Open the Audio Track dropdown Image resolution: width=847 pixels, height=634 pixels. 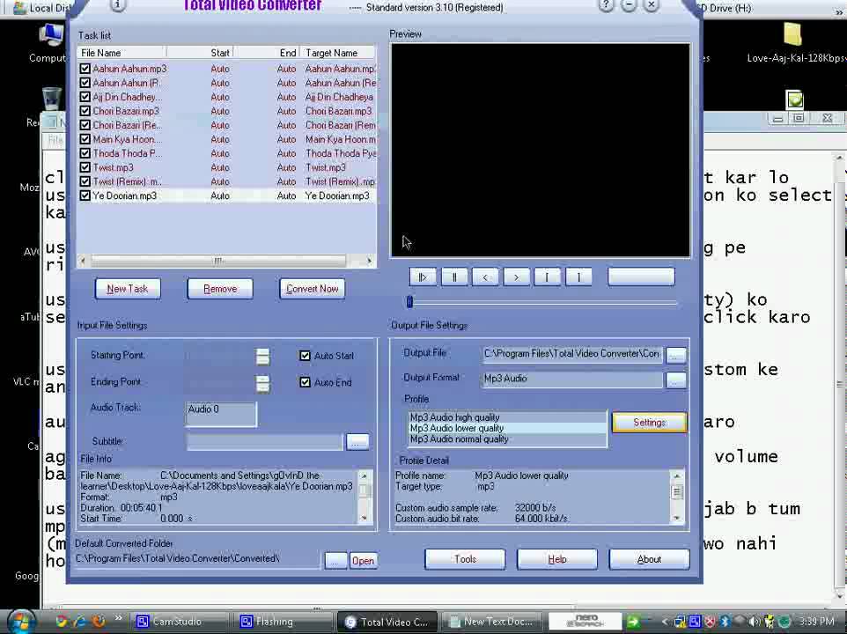click(221, 414)
